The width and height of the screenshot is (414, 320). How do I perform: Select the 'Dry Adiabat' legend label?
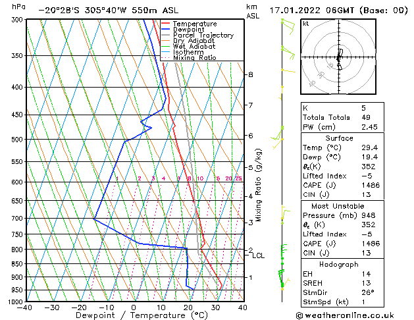click(x=194, y=41)
